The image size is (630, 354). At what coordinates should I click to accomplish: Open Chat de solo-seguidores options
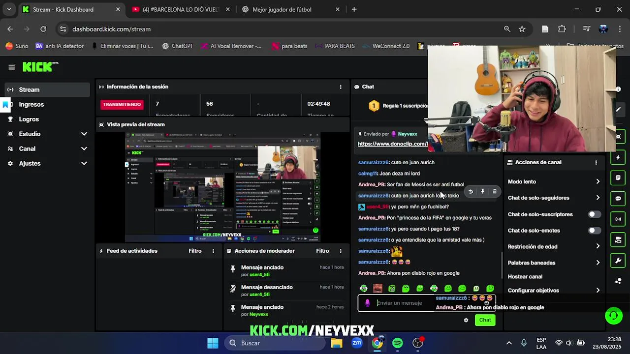554,198
